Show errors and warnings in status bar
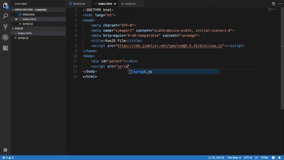This screenshot has height=160, width=284. click(x=8, y=158)
